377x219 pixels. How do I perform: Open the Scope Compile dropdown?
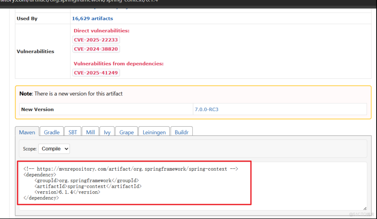(54, 149)
